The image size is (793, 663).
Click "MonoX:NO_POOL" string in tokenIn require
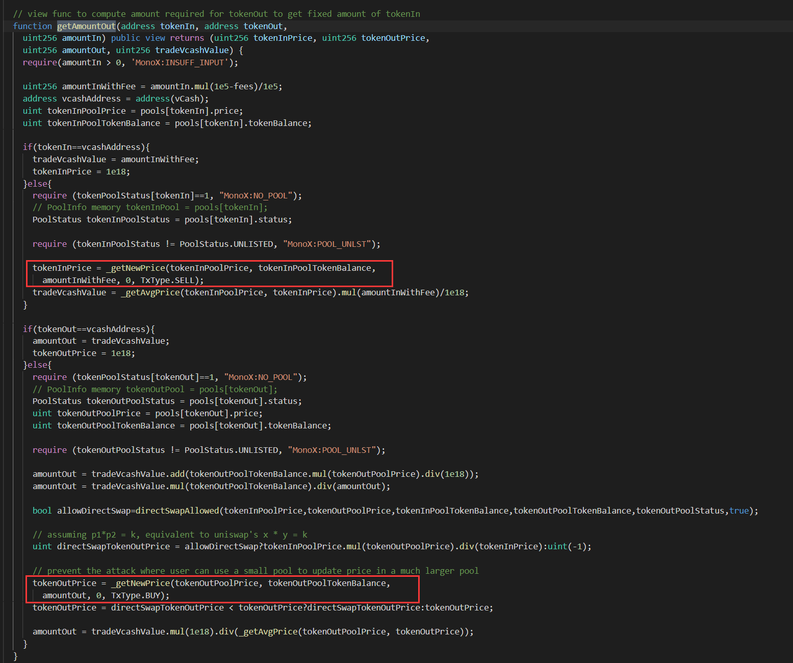[x=256, y=195]
